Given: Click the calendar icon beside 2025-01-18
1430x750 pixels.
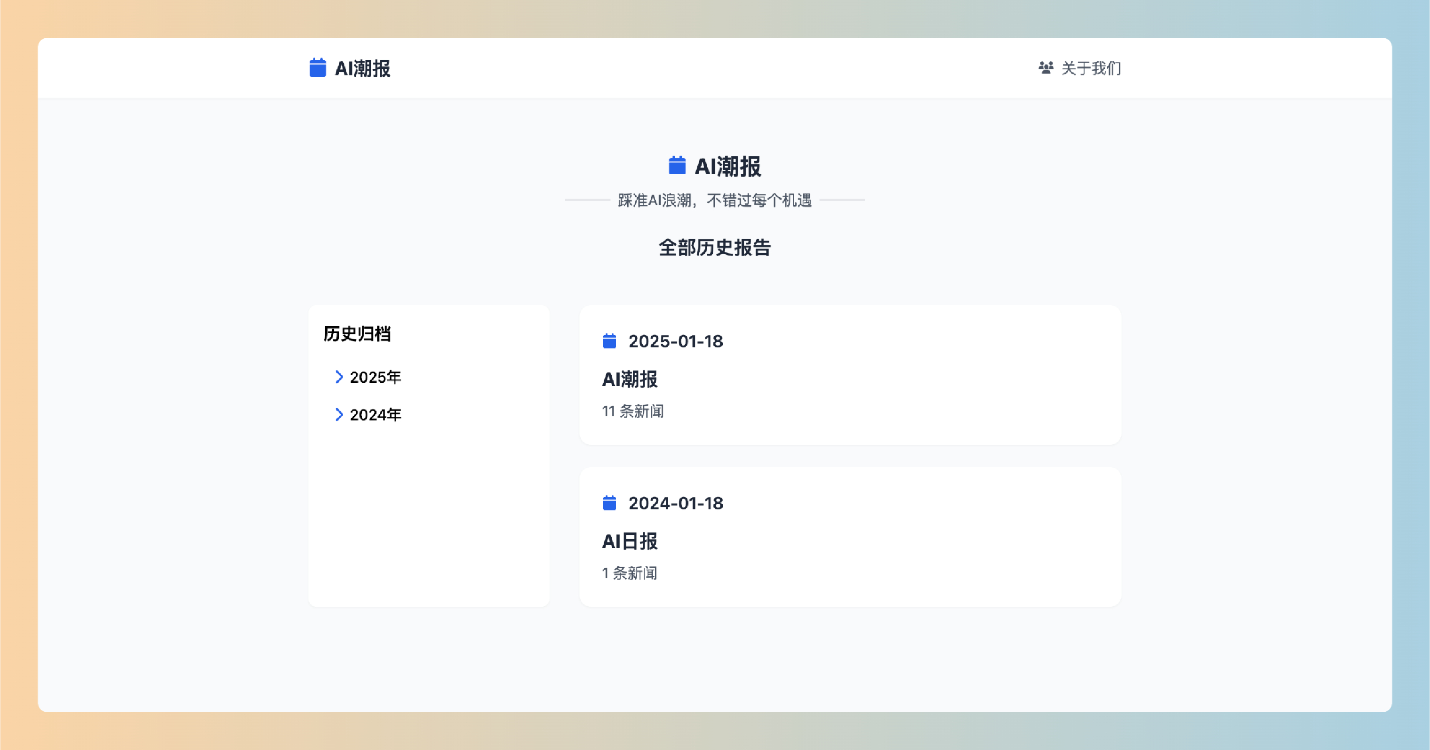Looking at the screenshot, I should tap(609, 341).
